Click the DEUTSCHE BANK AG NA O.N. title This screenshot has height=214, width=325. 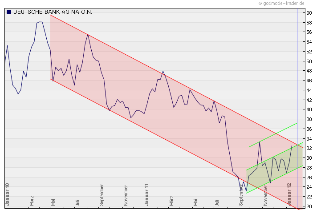coord(53,12)
